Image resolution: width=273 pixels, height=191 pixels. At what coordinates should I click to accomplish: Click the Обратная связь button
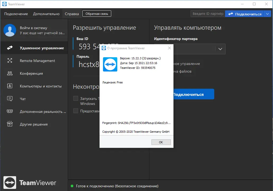(x=97, y=13)
